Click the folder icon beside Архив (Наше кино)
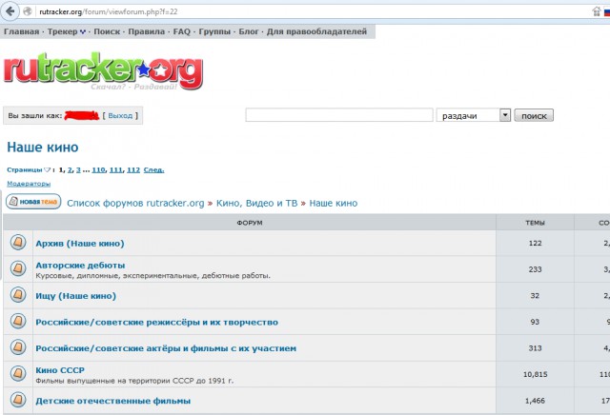The image size is (610, 415). pos(18,243)
